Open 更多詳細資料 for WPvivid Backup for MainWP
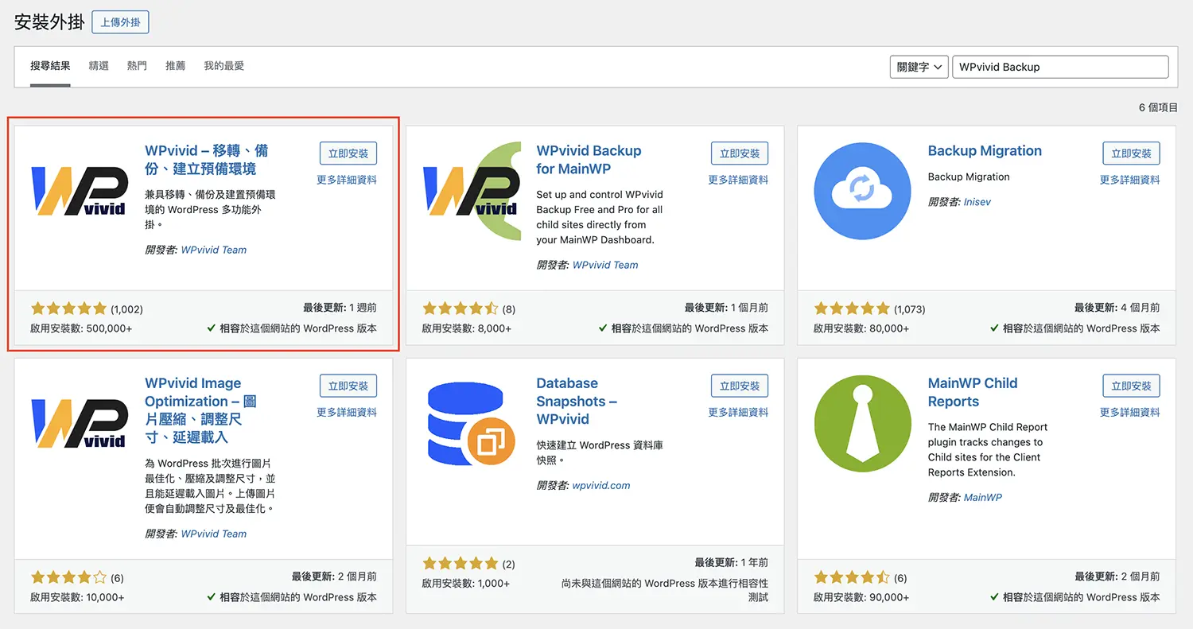Screen dimensions: 1193x629 click(x=738, y=180)
